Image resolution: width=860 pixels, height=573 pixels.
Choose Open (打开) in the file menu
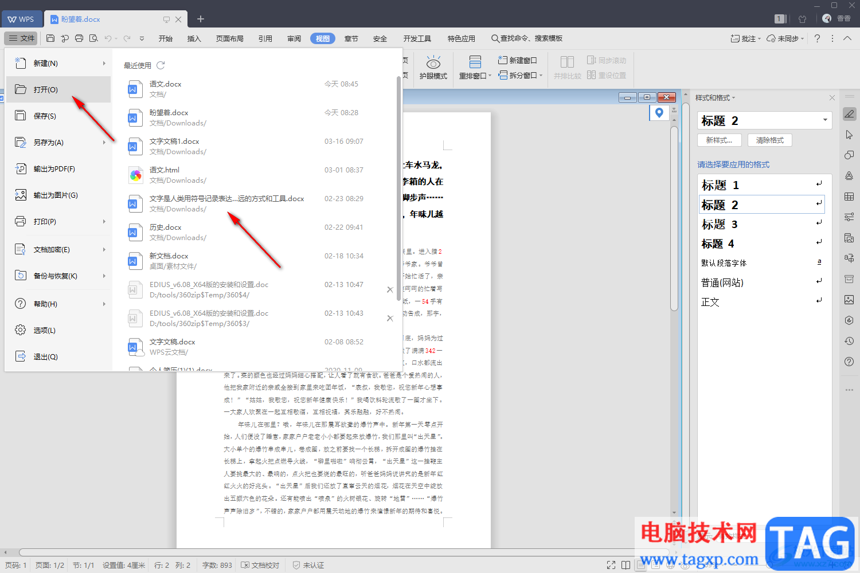pyautogui.click(x=58, y=89)
